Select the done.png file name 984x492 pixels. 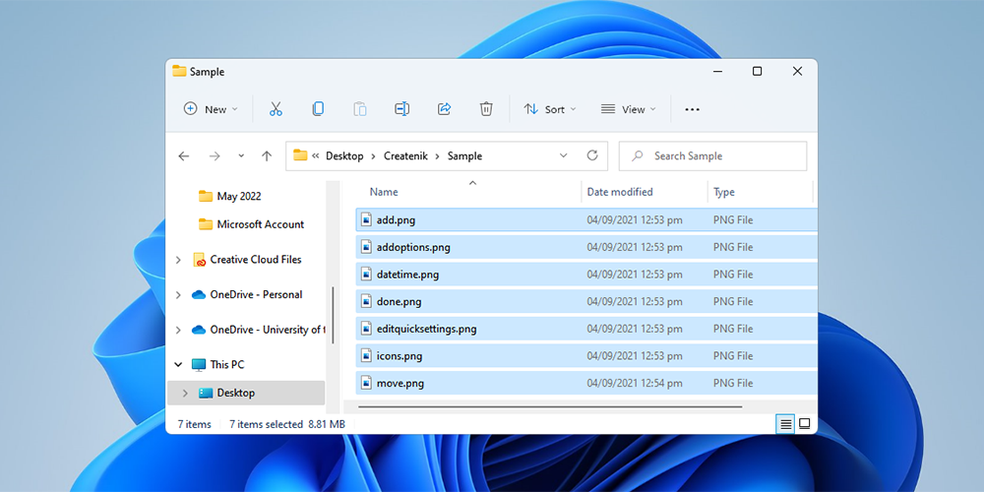point(400,302)
